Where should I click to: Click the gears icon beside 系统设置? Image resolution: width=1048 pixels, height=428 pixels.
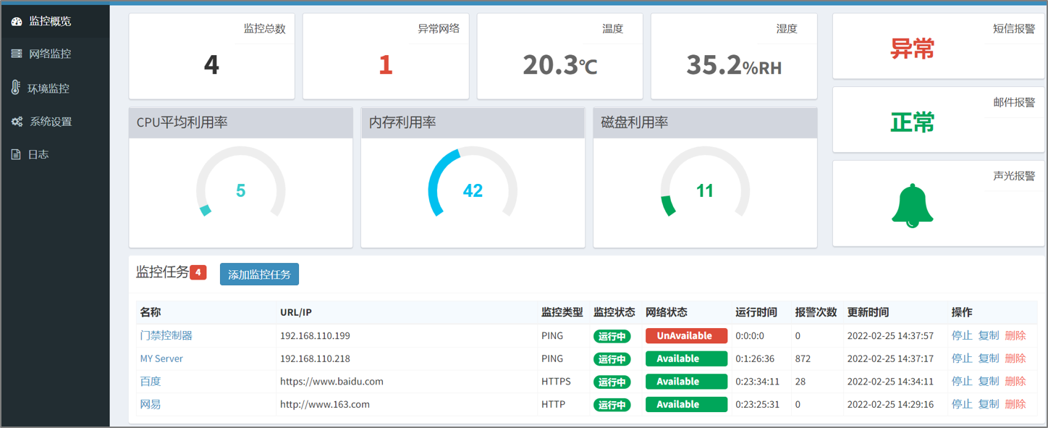17,122
